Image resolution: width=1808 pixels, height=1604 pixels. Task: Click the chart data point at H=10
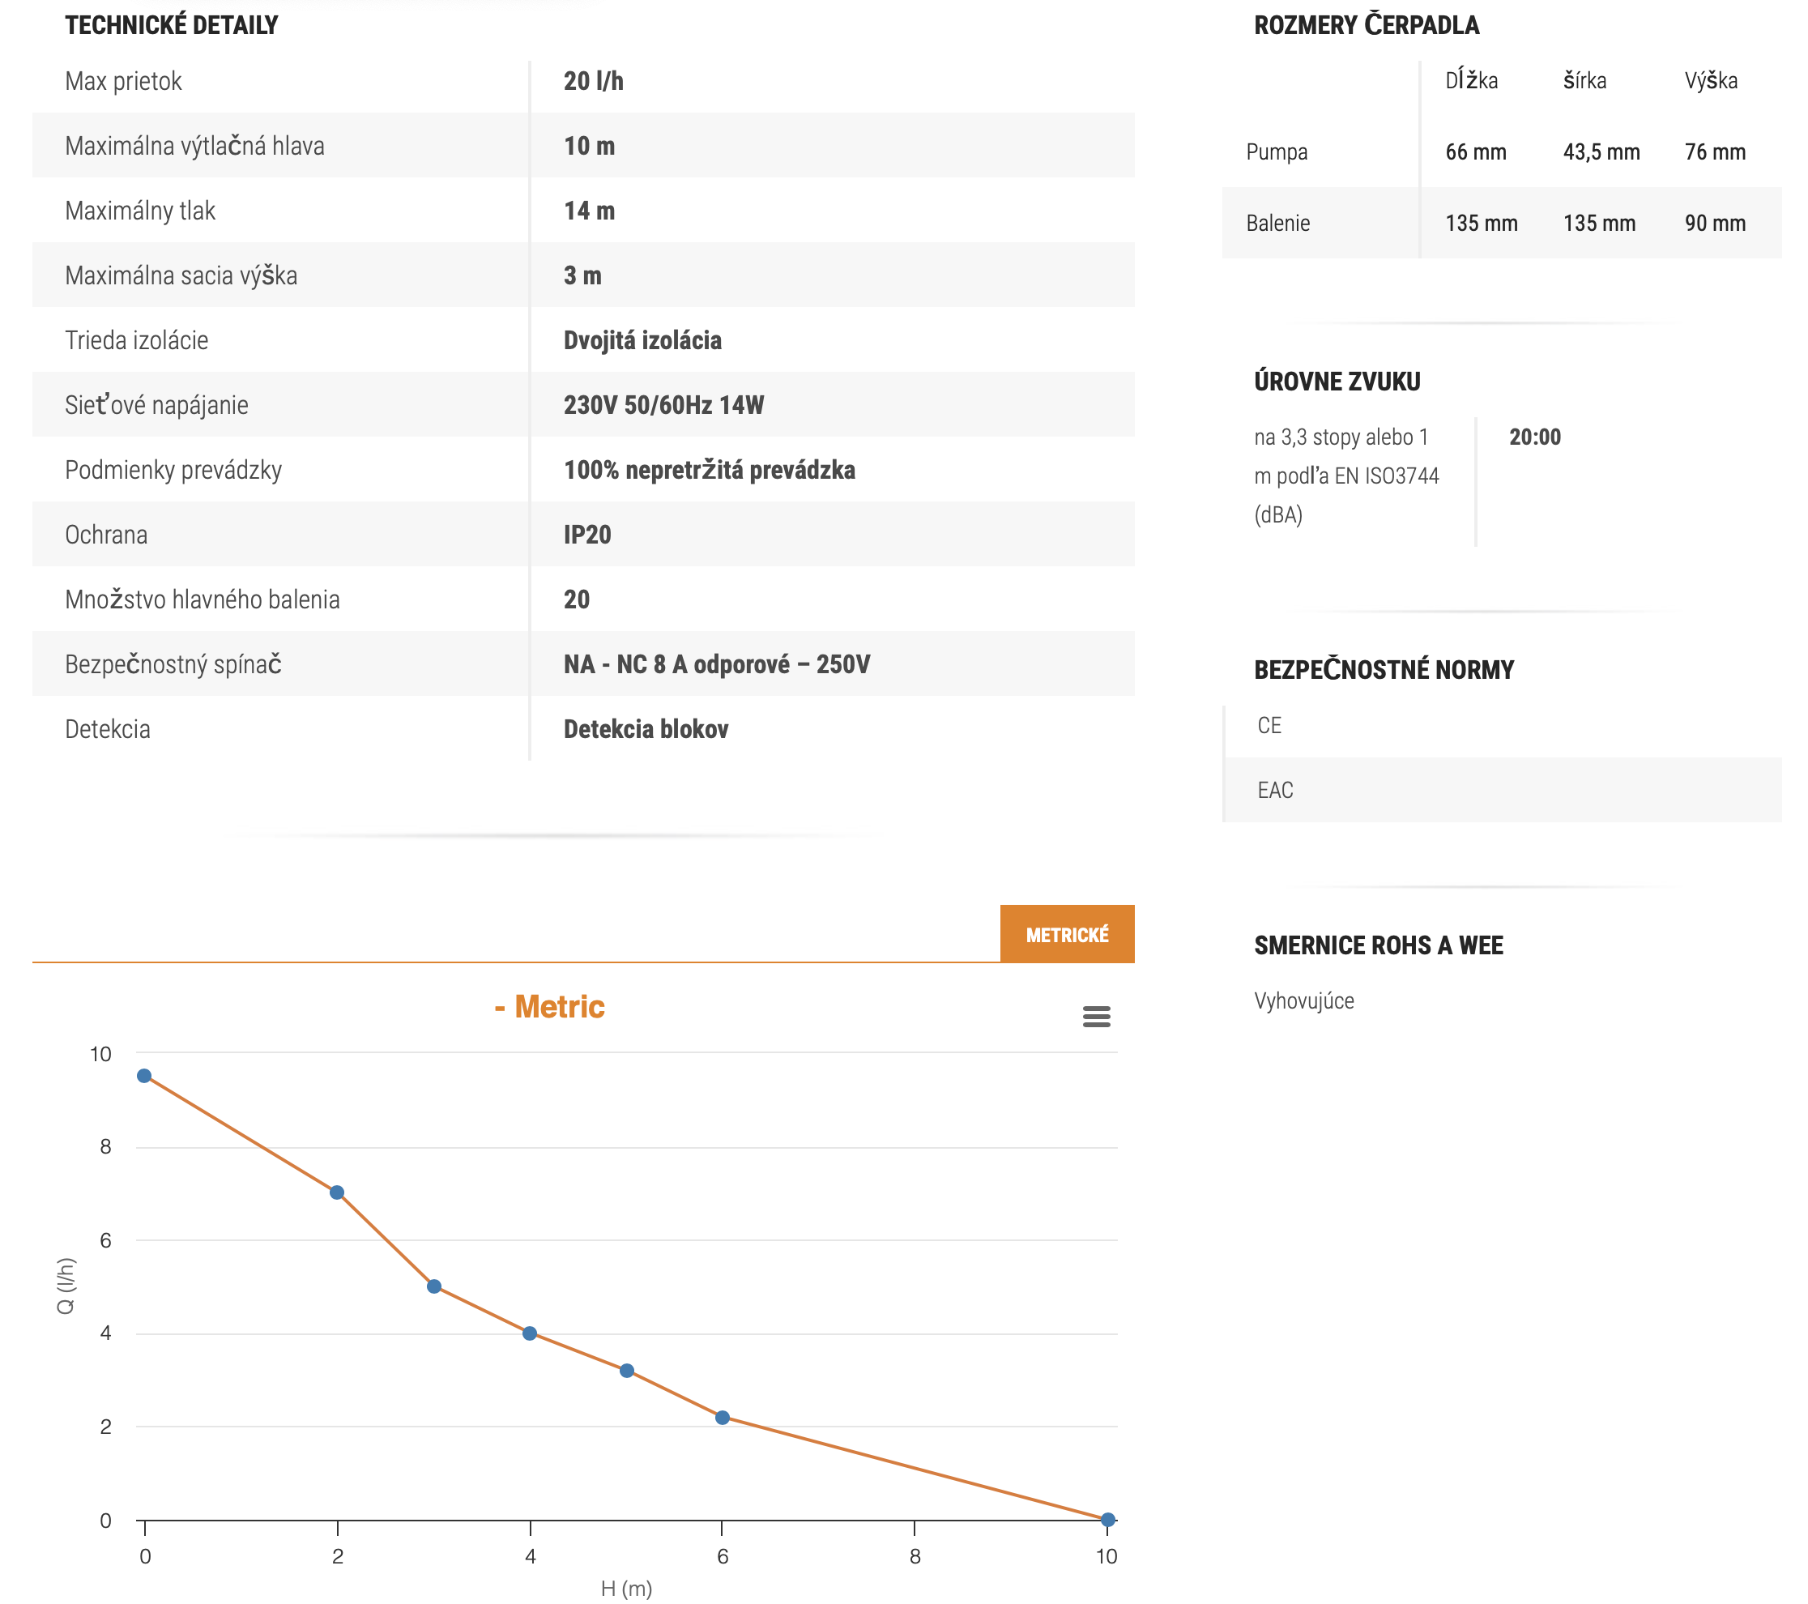point(1107,1519)
